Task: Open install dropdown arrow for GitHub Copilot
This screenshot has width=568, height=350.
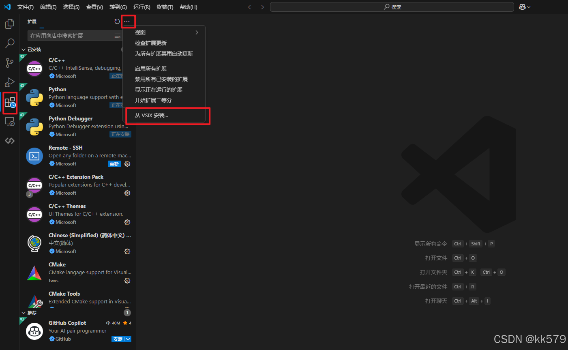Action: 128,339
